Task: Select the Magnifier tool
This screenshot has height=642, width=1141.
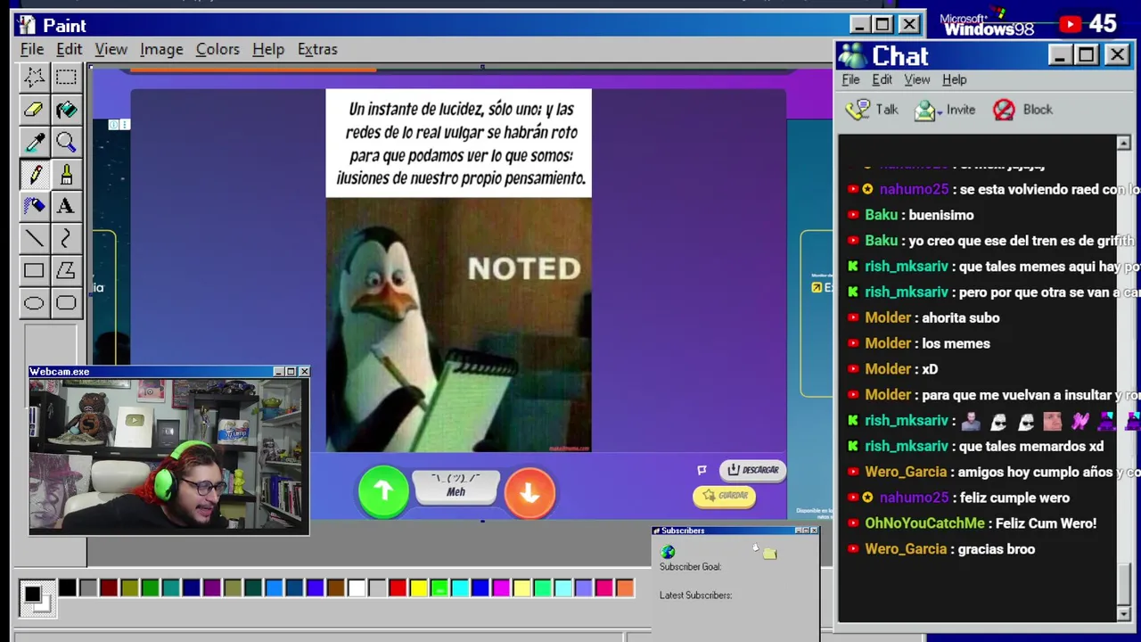Action: coord(66,142)
